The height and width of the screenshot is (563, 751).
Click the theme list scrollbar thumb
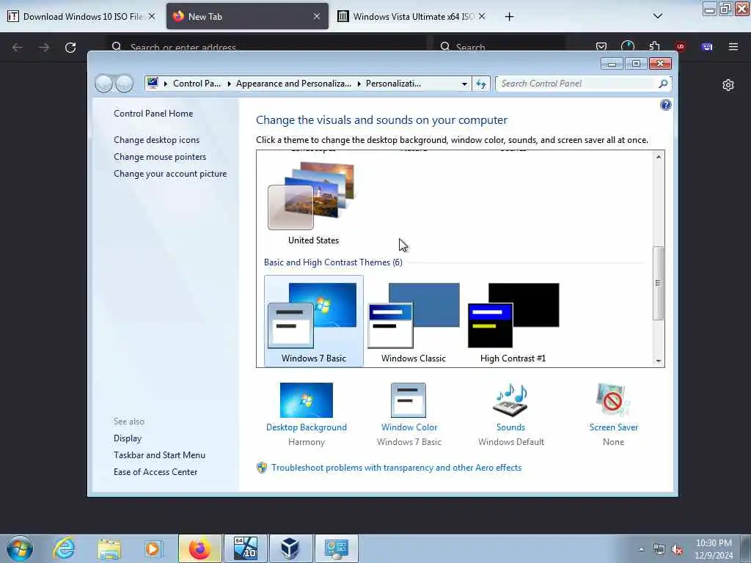[659, 283]
